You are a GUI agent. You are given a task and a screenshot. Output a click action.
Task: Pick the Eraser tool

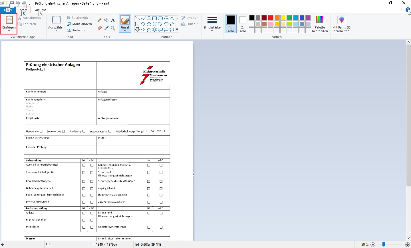(x=99, y=28)
